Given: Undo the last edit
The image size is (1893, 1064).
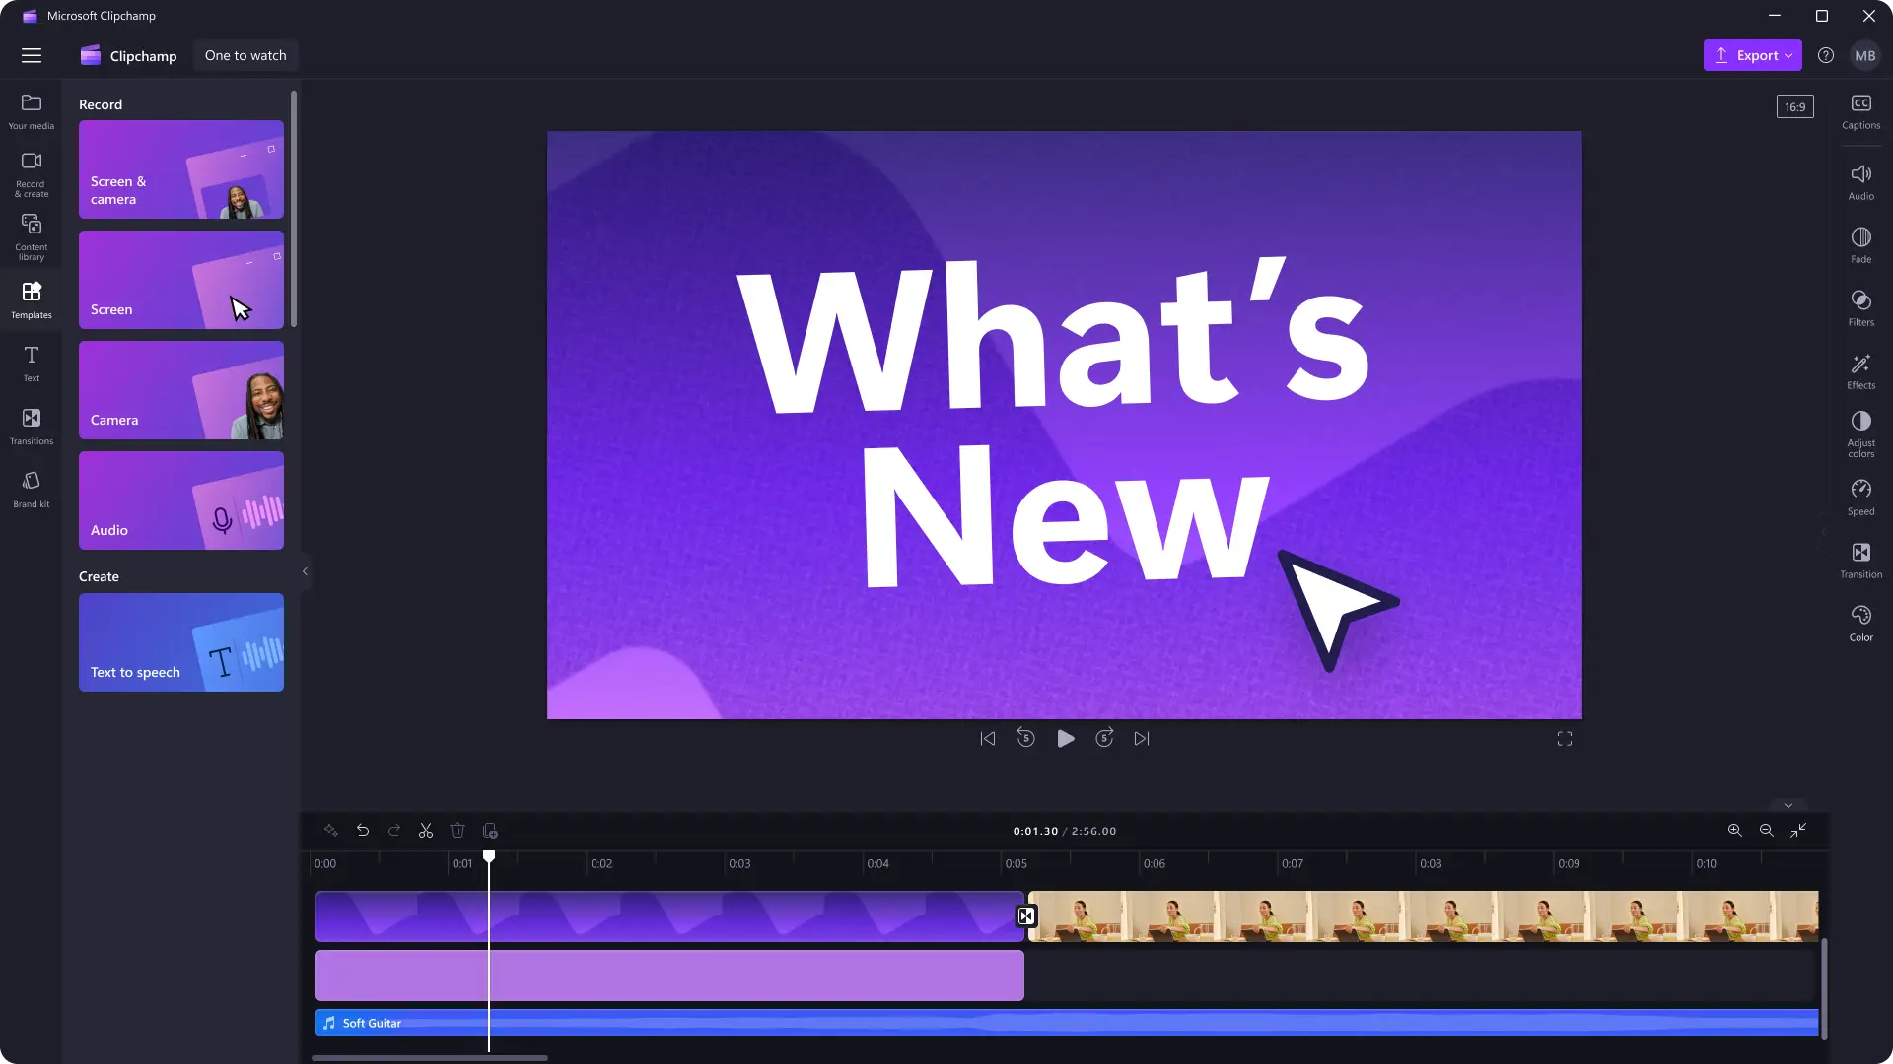Looking at the screenshot, I should tap(362, 831).
